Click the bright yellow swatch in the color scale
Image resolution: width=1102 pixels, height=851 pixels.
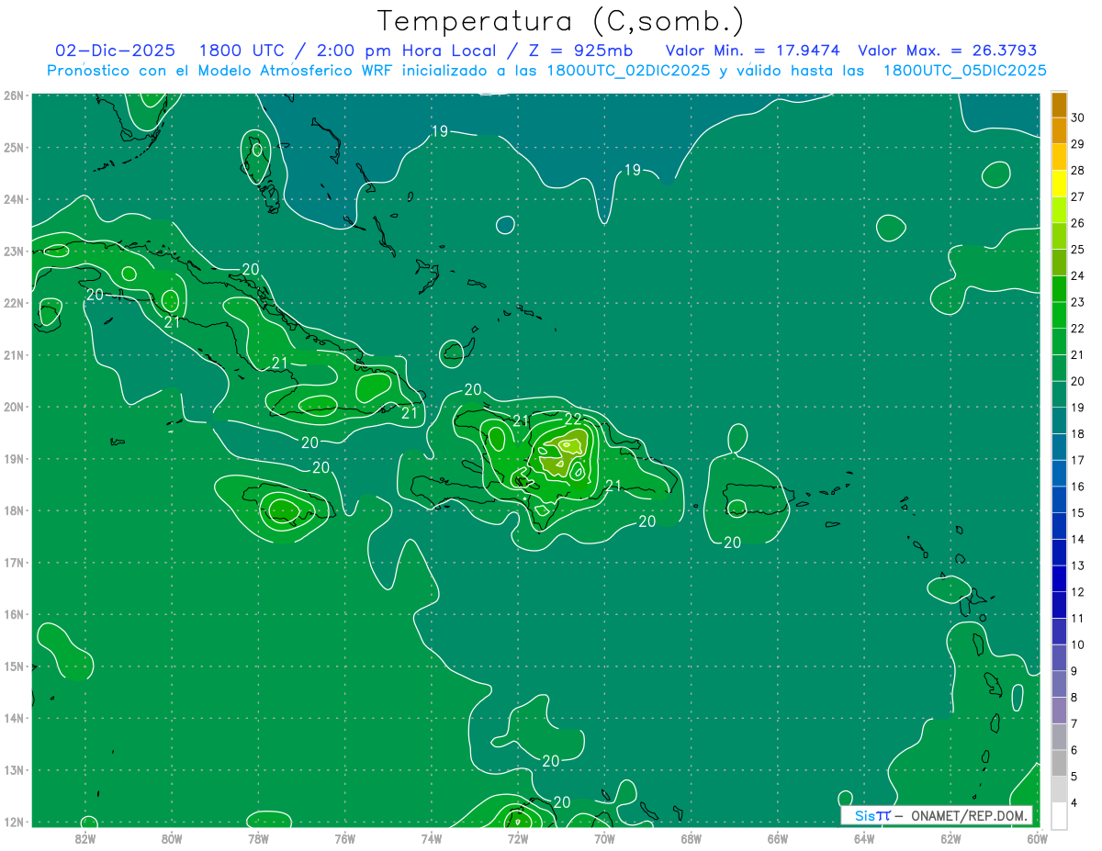pos(1059,183)
